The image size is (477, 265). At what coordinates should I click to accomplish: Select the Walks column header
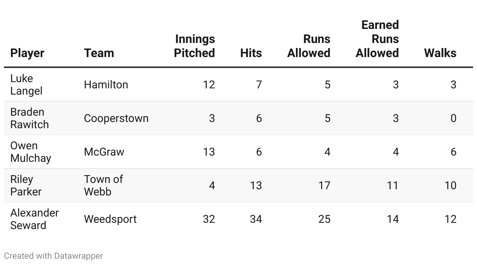coord(440,53)
